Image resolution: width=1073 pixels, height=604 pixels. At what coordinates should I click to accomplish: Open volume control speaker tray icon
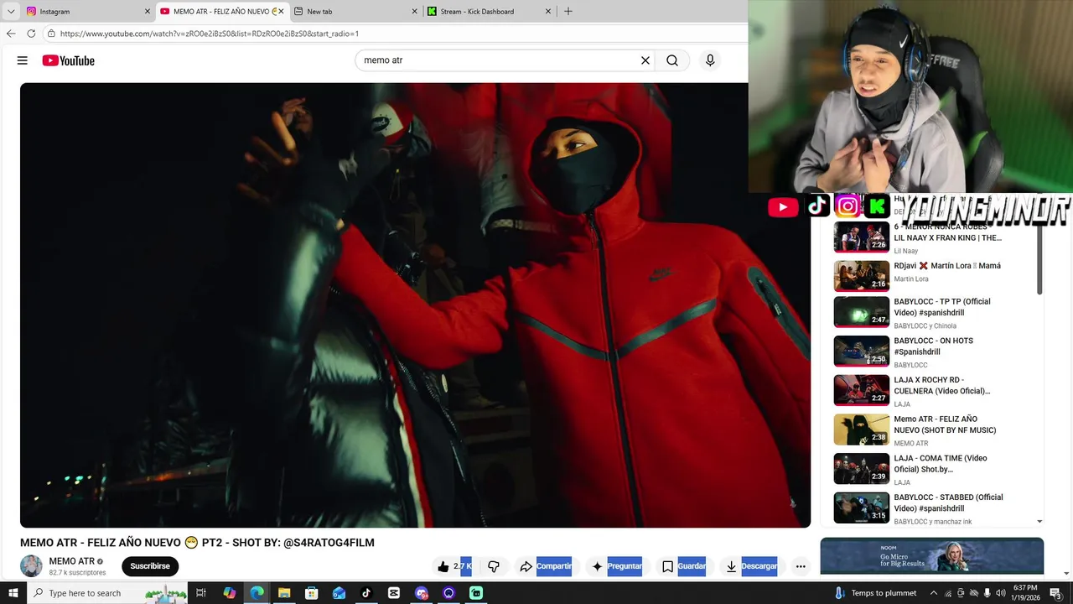1000,593
